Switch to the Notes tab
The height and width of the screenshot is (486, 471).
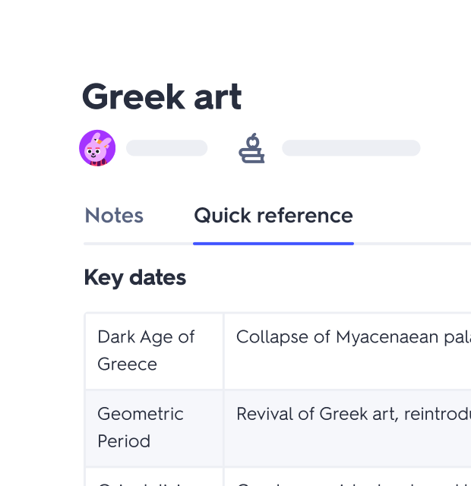tap(114, 216)
